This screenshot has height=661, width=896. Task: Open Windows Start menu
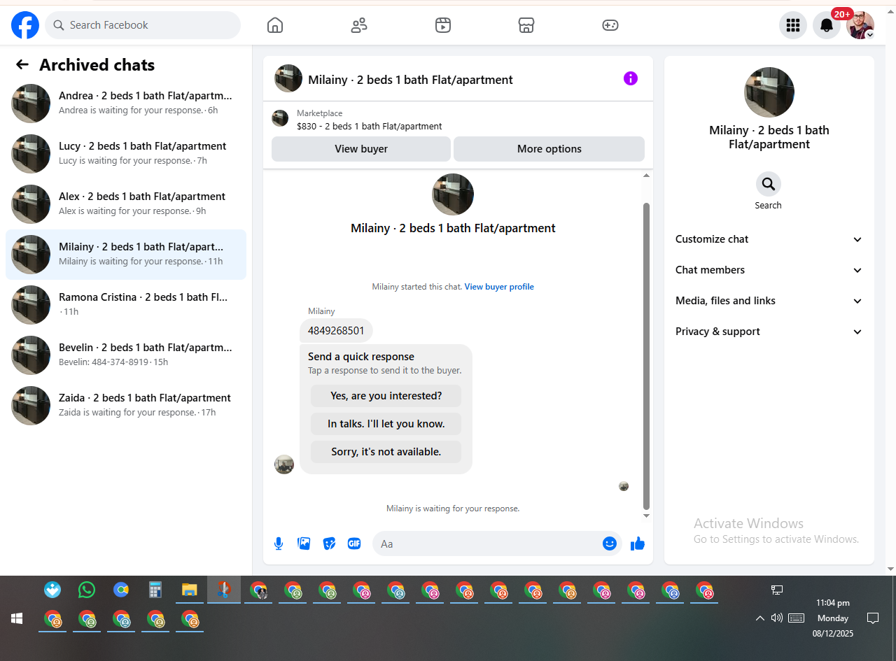(x=17, y=618)
